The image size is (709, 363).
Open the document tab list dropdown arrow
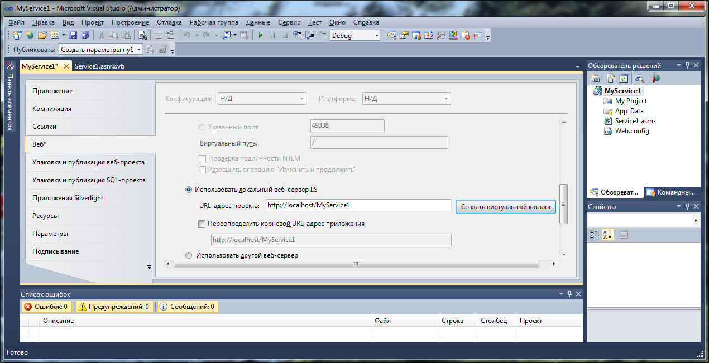click(578, 66)
